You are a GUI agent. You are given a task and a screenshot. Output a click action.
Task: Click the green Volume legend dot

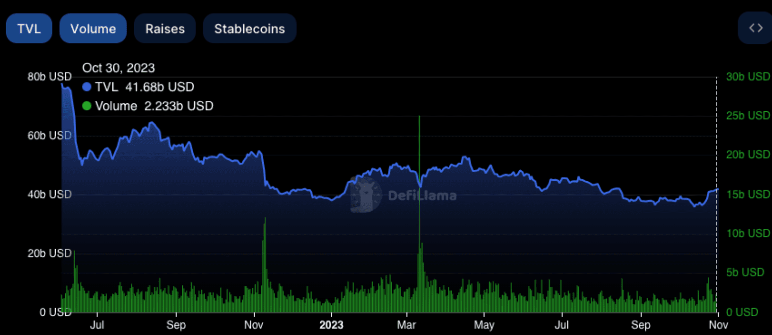(87, 106)
